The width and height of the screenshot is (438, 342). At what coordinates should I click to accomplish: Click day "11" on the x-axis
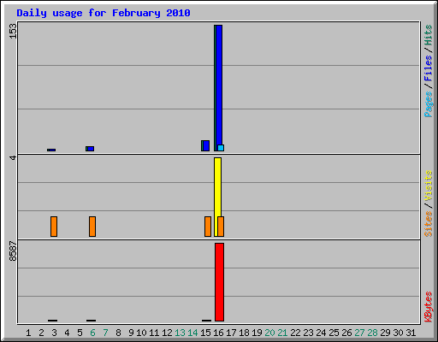click(154, 333)
